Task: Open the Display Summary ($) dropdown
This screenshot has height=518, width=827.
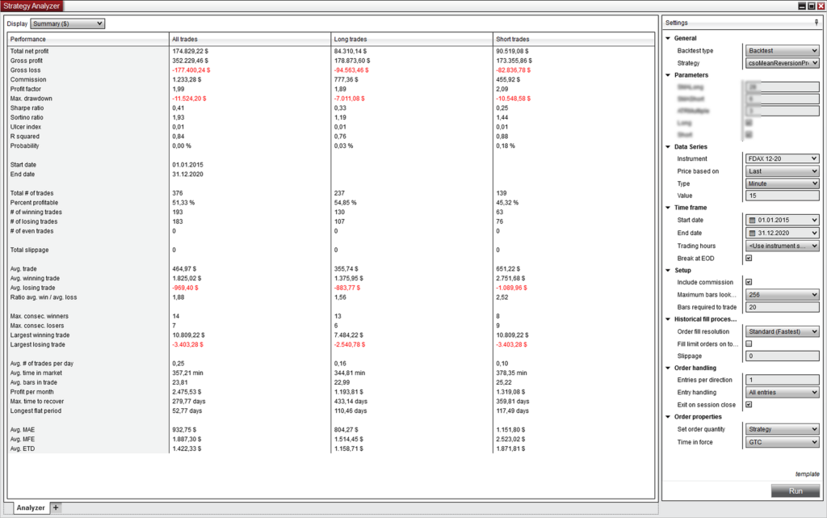Action: [68, 23]
